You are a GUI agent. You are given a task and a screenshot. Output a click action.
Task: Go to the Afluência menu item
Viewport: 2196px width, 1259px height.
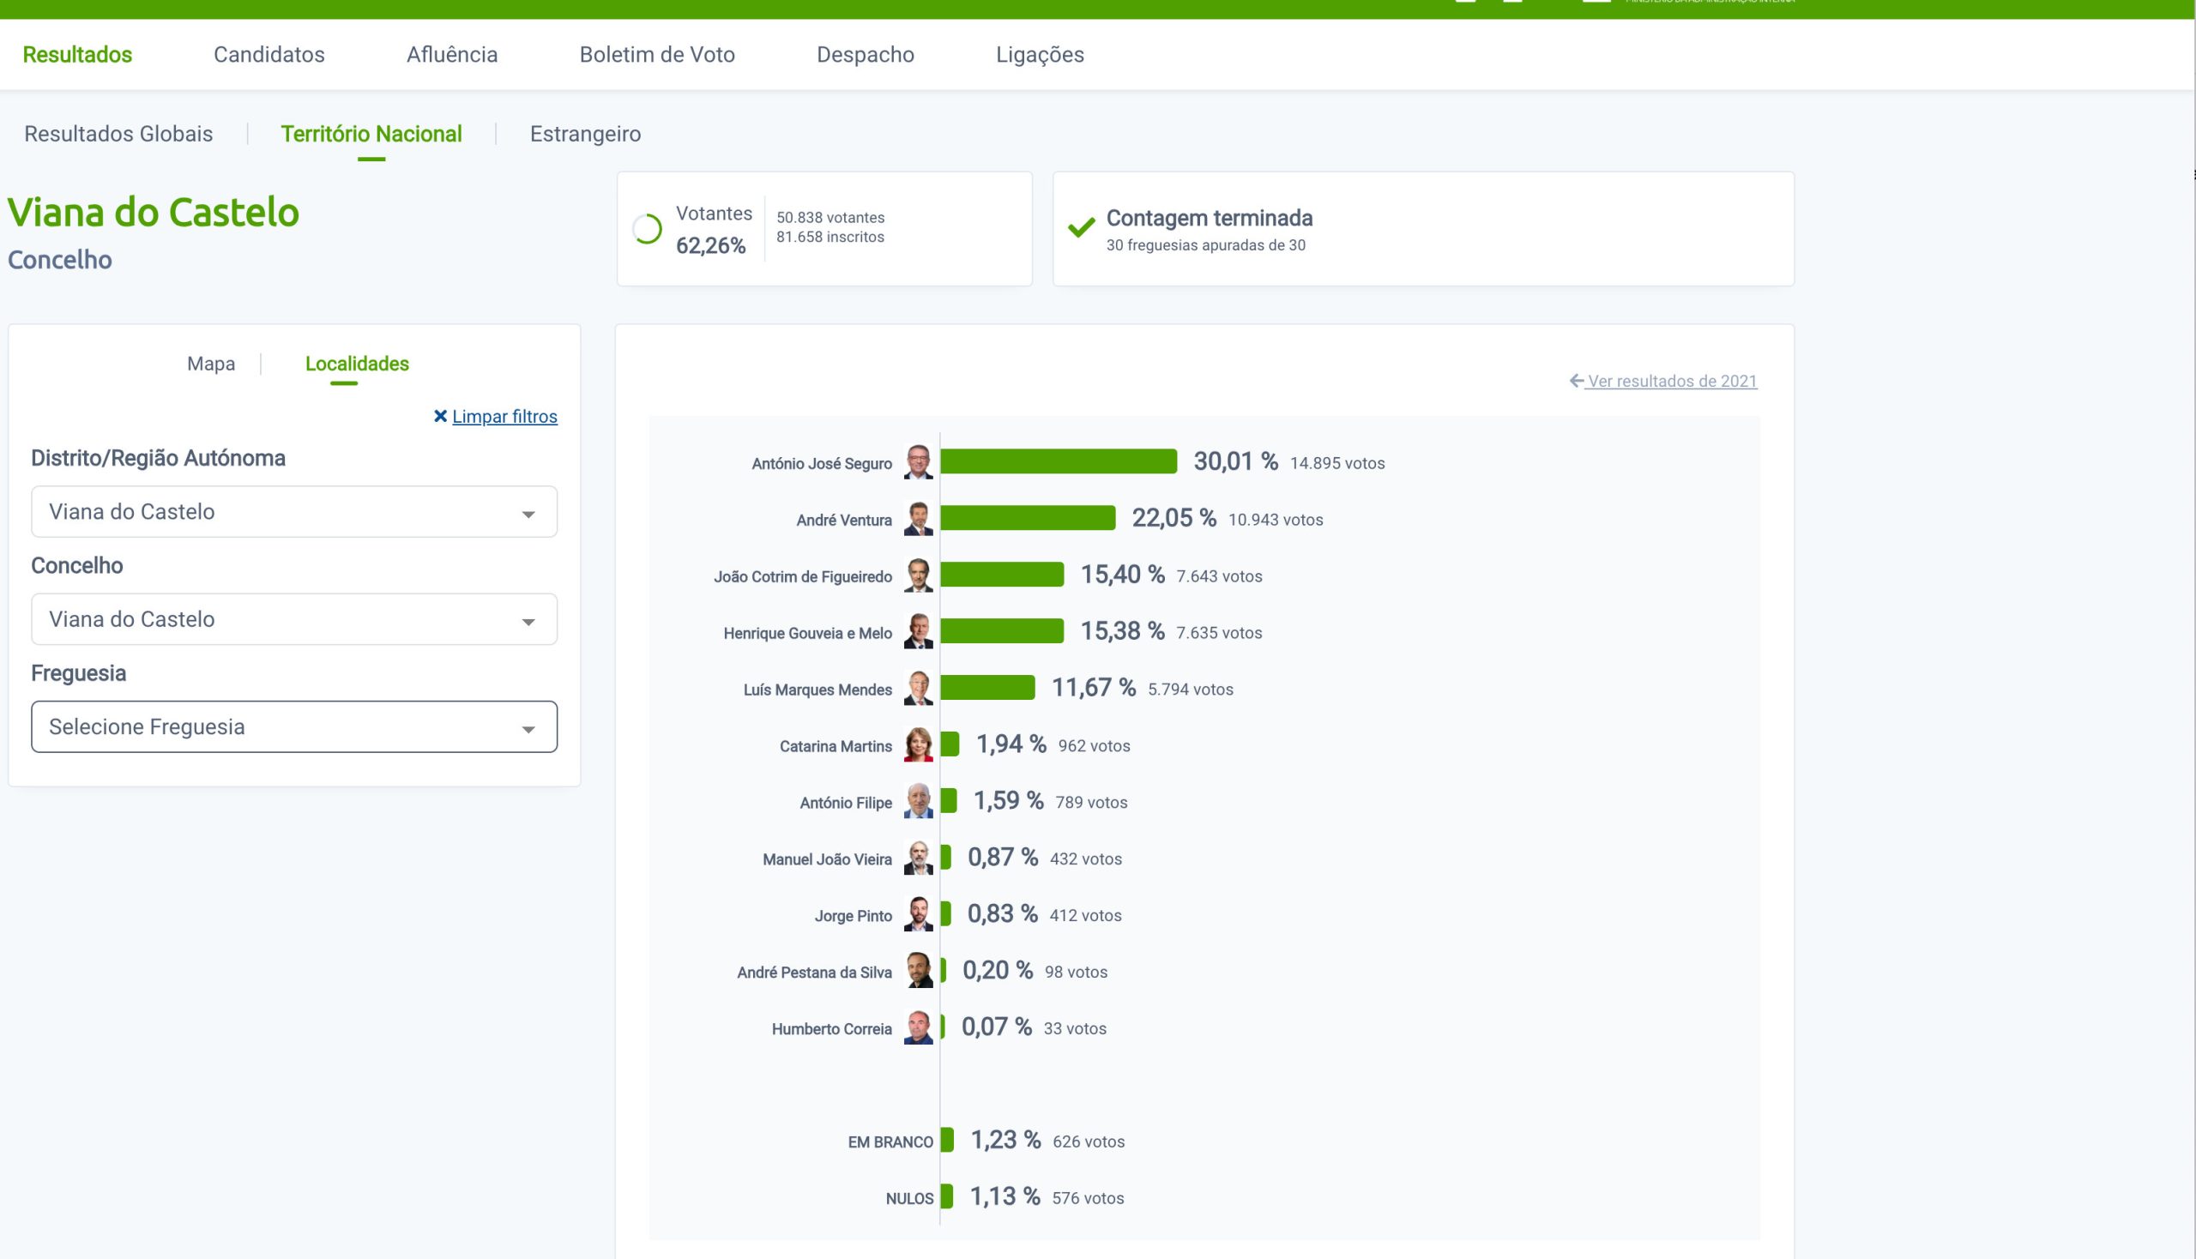click(x=451, y=55)
